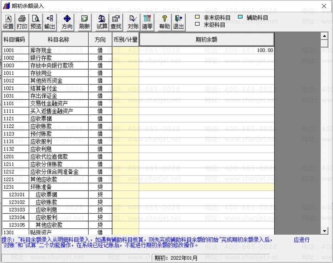The image size is (333, 263).
Task: Click the 输出 export icon
Action: (x=49, y=22)
